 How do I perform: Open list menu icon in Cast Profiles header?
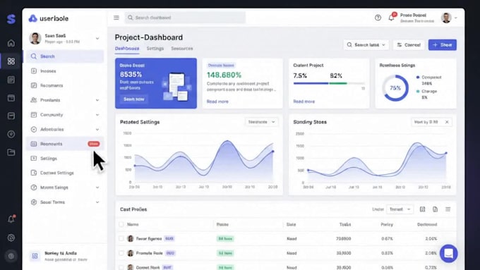[448, 209]
